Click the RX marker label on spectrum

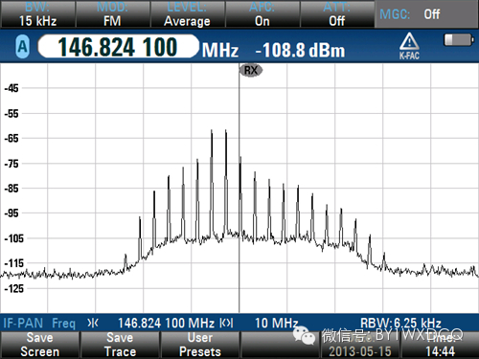(x=251, y=70)
